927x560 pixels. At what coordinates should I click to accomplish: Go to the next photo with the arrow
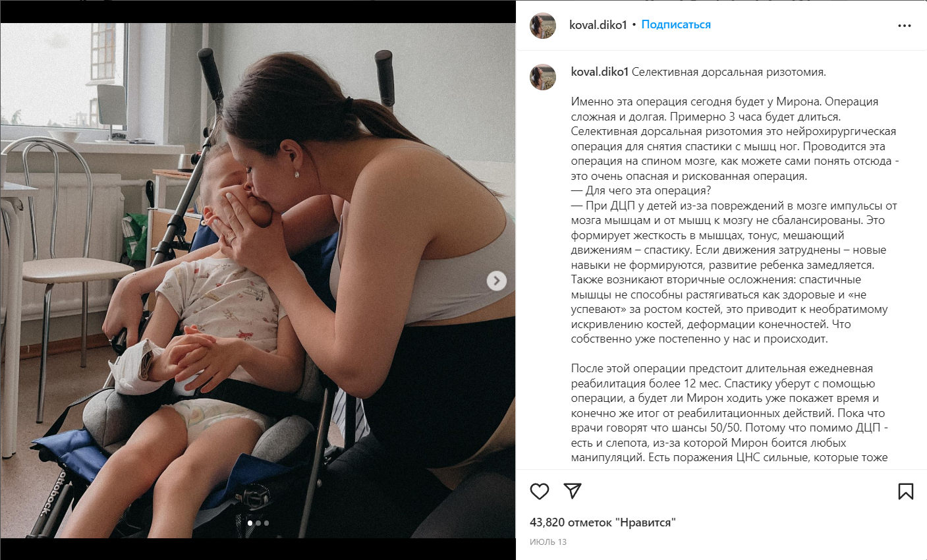497,281
